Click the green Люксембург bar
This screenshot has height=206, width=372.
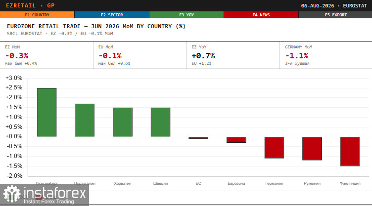(46, 112)
